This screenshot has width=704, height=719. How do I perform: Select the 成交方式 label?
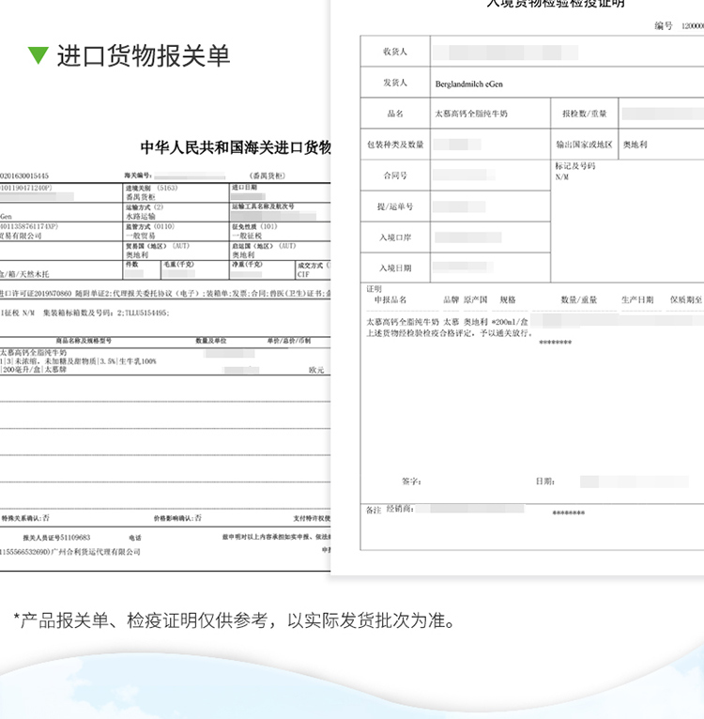pyautogui.click(x=311, y=266)
